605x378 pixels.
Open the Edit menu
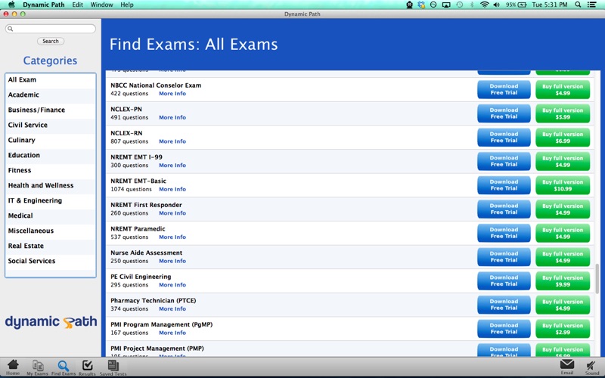tap(78, 5)
